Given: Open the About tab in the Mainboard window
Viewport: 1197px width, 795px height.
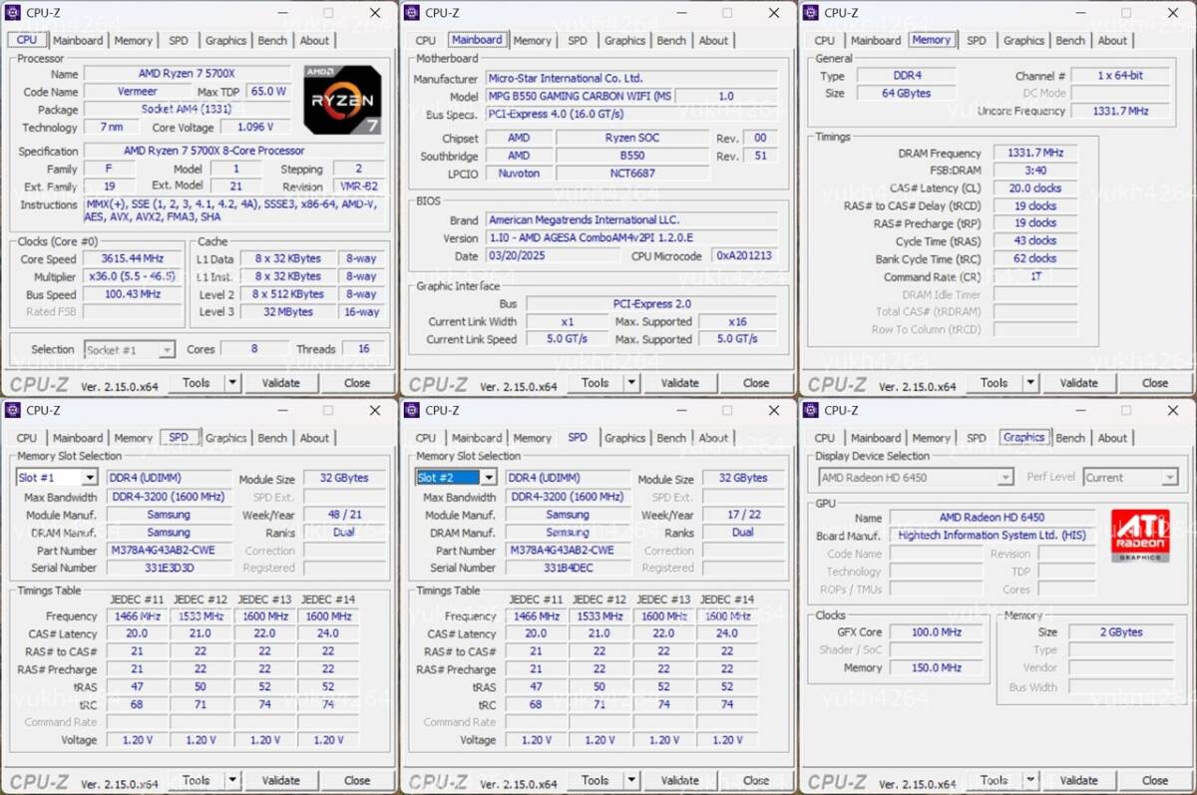Looking at the screenshot, I should click(x=713, y=41).
